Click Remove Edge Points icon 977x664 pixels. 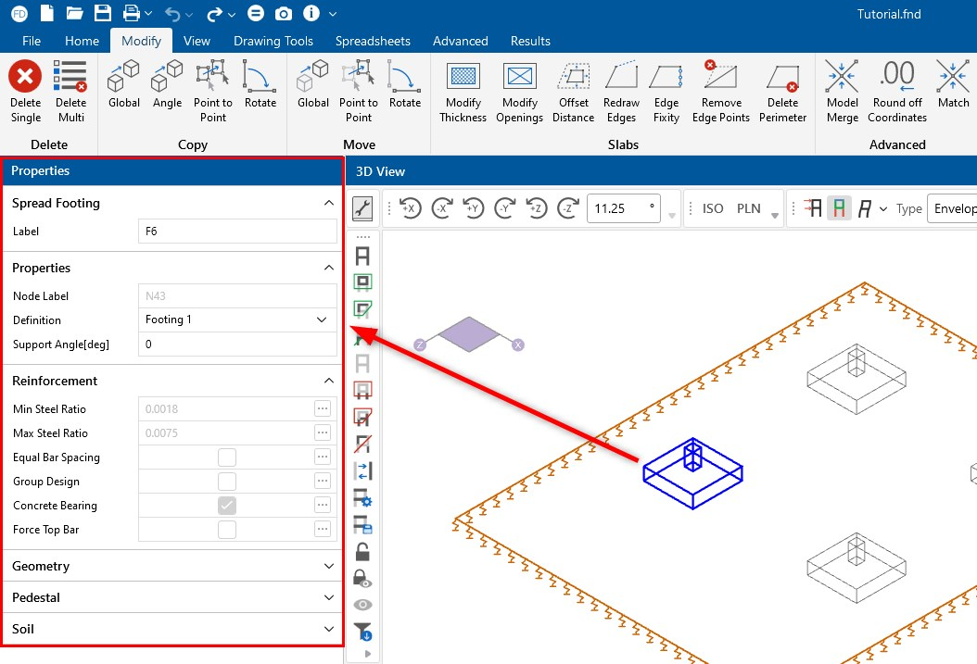coord(721,75)
